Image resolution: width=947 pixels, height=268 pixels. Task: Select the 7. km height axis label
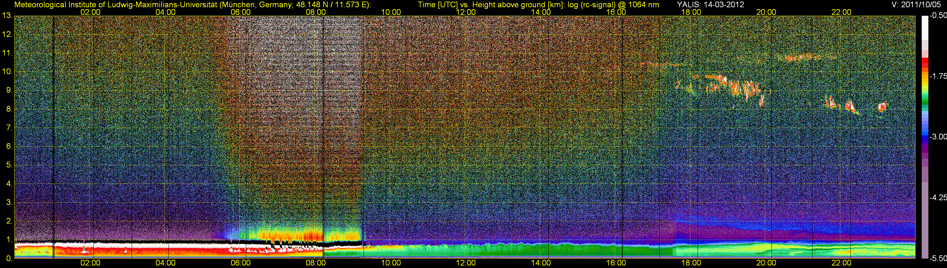point(9,128)
